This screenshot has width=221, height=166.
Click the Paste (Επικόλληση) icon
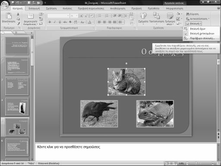click(9, 16)
